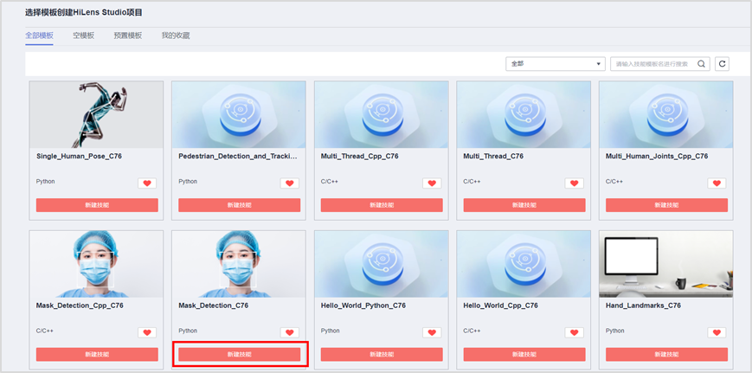Click the Hello_World_Cpp_C76 title text

coord(503,305)
